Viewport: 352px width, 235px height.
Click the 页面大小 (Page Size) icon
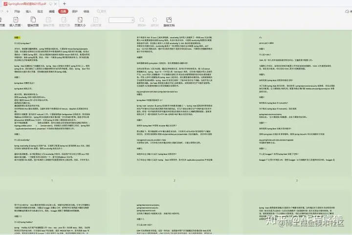tap(80, 20)
